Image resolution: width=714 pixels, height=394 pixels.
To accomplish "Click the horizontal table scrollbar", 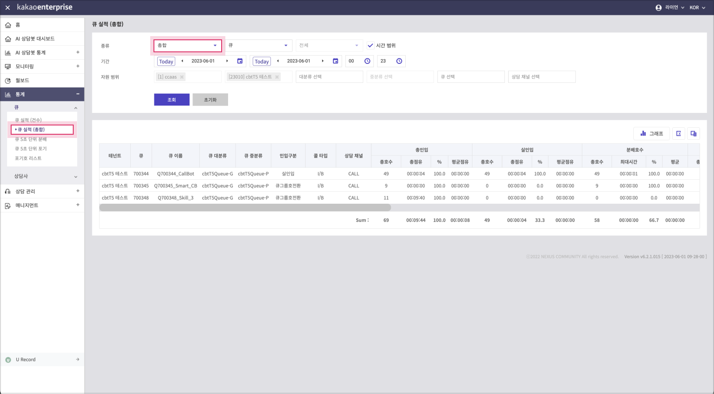I will (x=245, y=208).
